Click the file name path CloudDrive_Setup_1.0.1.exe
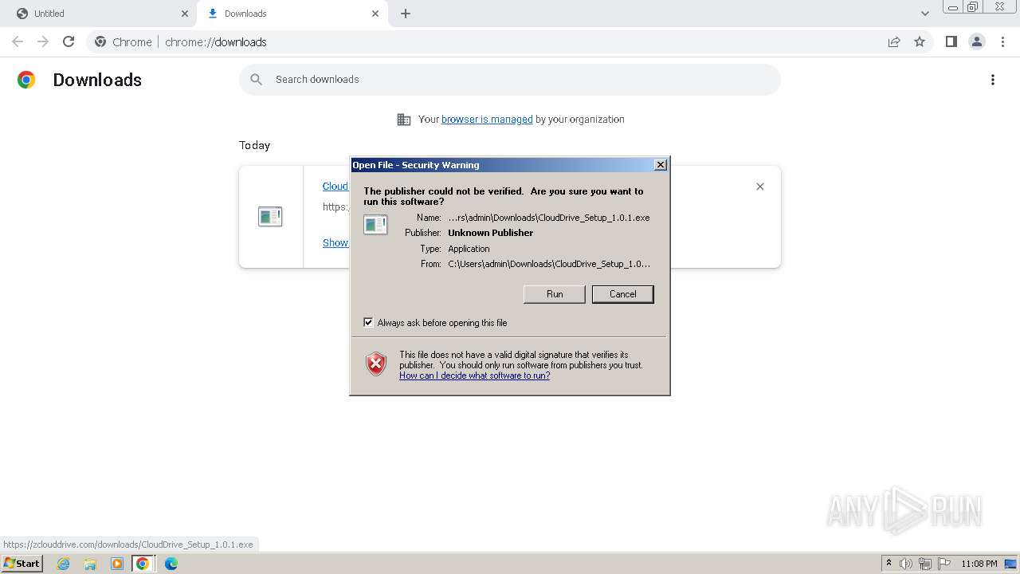 [x=549, y=218]
